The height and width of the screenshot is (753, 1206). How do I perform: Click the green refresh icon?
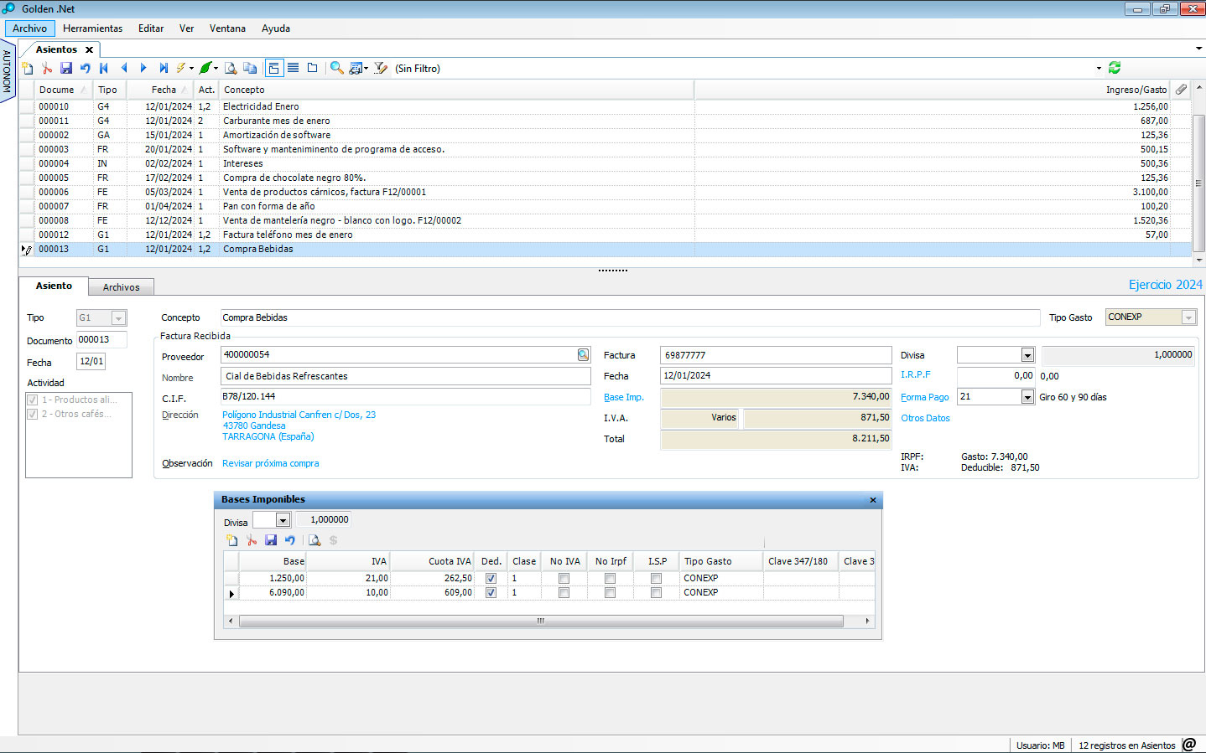1115,68
